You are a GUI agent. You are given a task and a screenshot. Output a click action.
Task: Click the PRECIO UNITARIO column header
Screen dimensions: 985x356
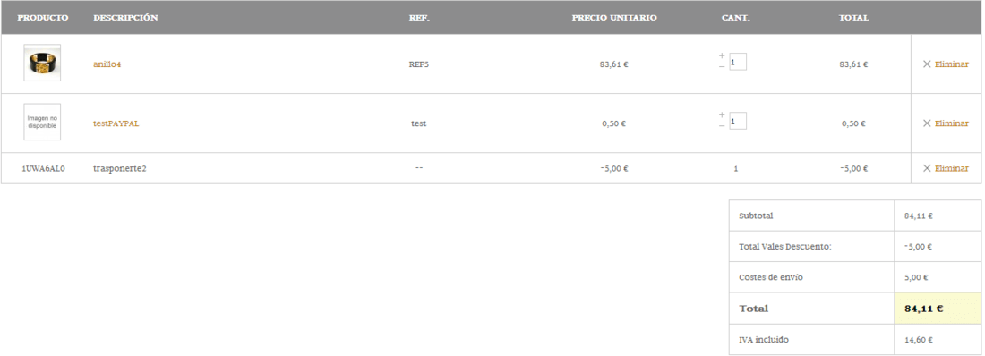[x=614, y=18]
